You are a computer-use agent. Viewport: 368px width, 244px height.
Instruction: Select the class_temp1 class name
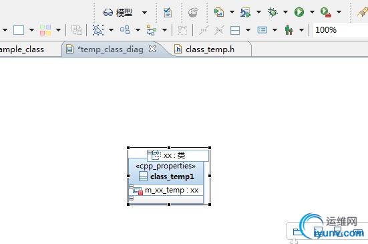[x=172, y=176]
